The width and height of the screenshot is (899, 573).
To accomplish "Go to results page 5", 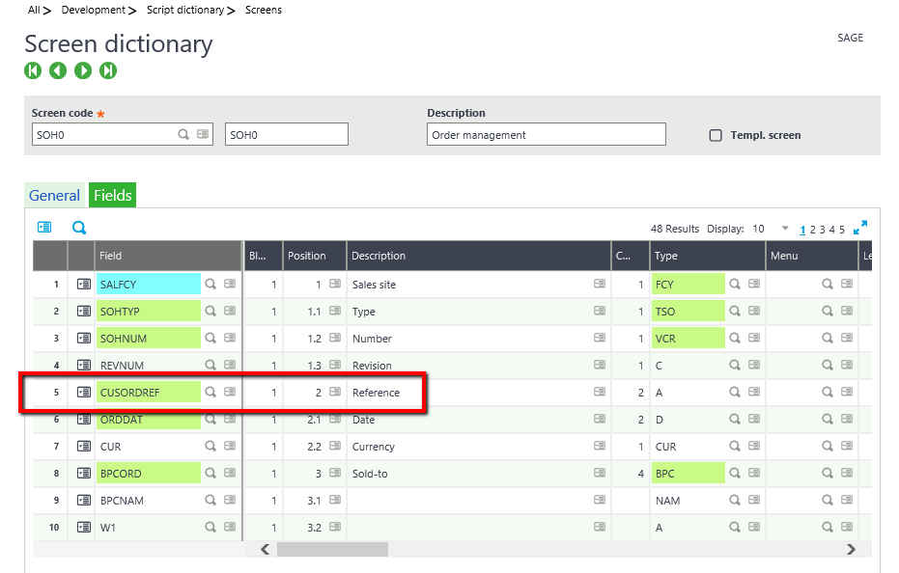I will [x=842, y=230].
